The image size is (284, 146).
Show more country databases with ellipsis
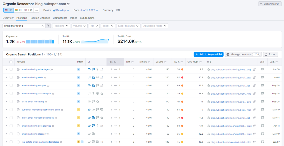click(36, 10)
